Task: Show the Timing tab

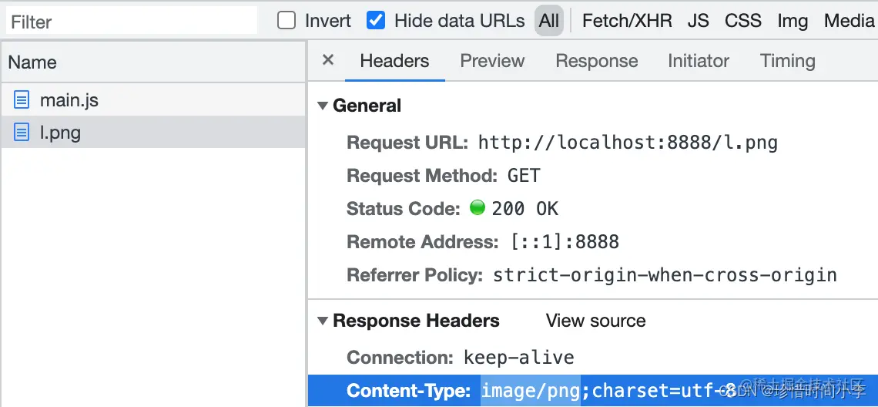Action: 787,61
